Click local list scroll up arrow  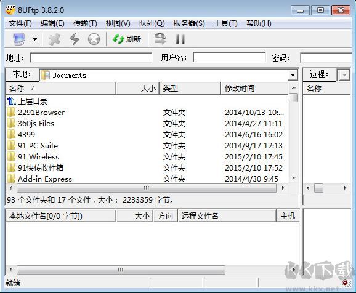[294, 87]
